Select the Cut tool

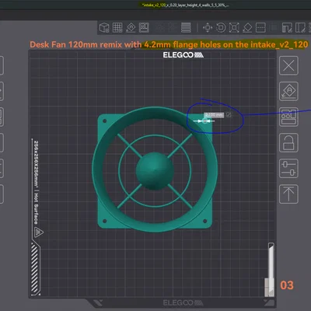[260, 27]
